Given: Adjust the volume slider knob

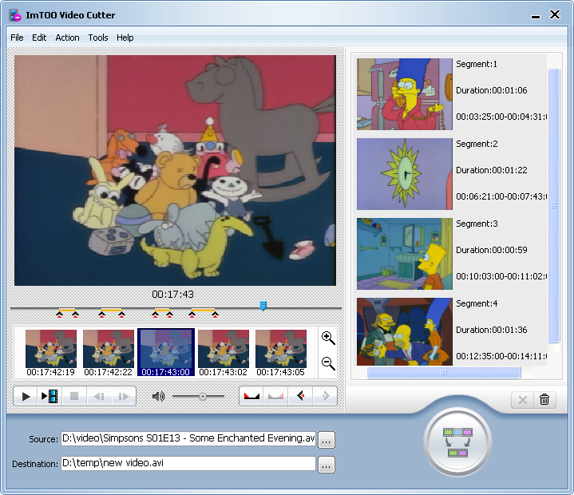Looking at the screenshot, I should click(203, 397).
